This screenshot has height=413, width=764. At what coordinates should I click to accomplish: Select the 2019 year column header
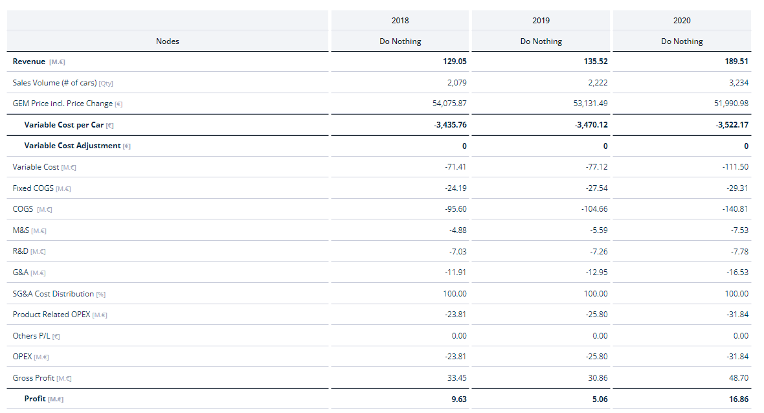(541, 21)
